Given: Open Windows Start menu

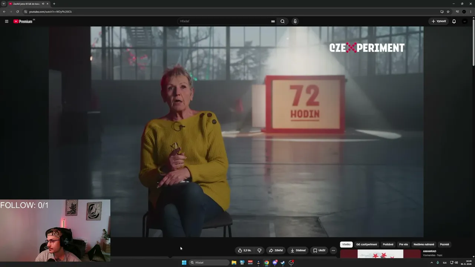Looking at the screenshot, I should coord(184,263).
